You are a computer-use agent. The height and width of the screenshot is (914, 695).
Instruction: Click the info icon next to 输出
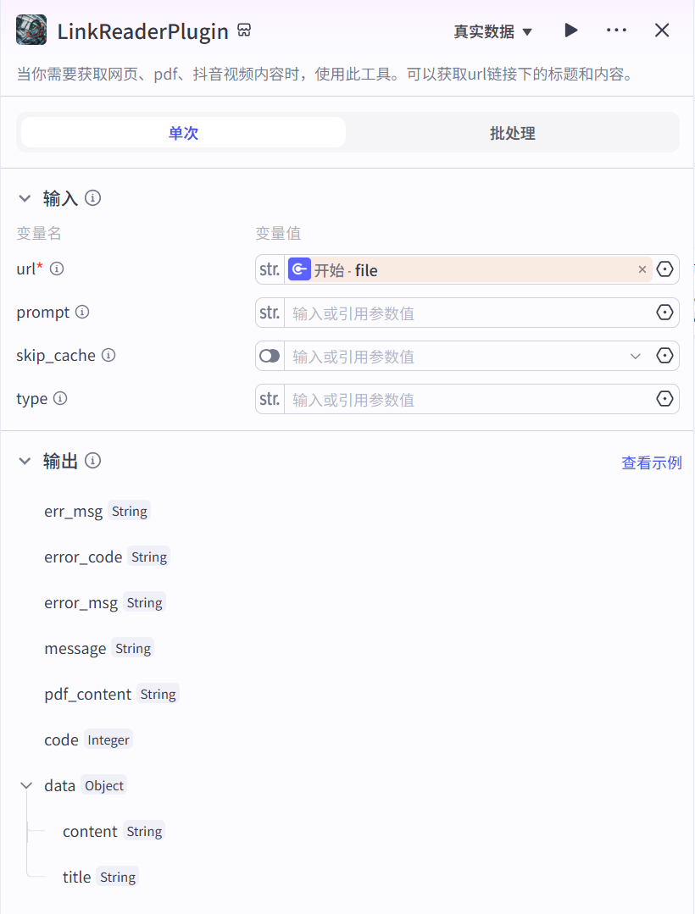click(93, 460)
